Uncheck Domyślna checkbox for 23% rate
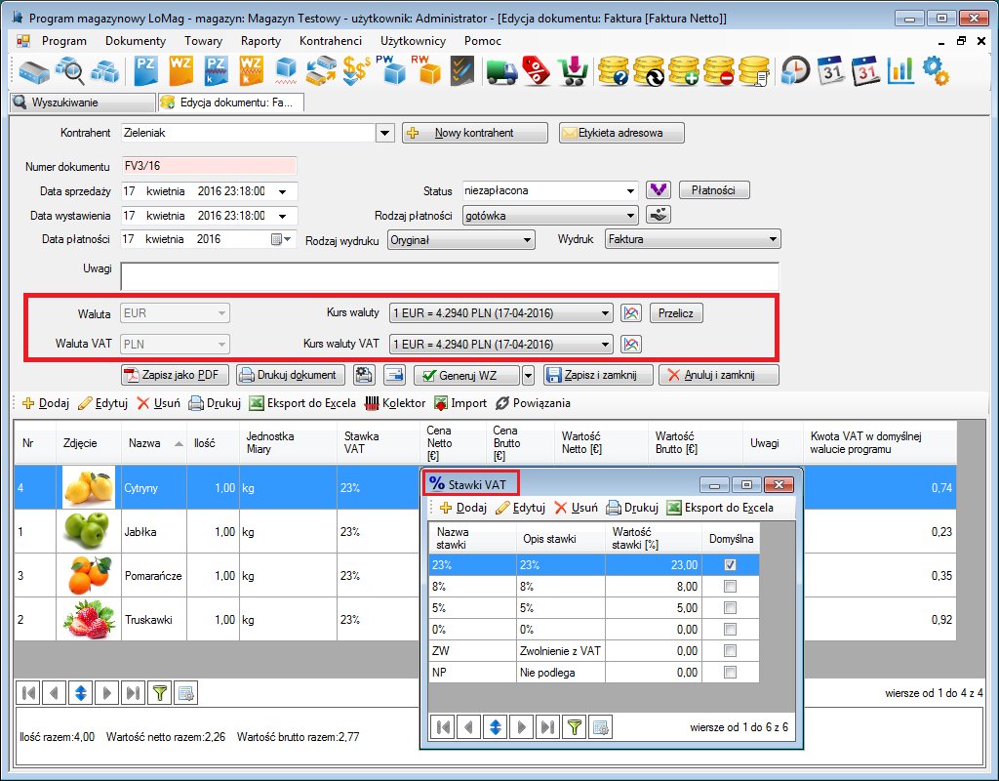This screenshot has width=999, height=781. click(730, 564)
